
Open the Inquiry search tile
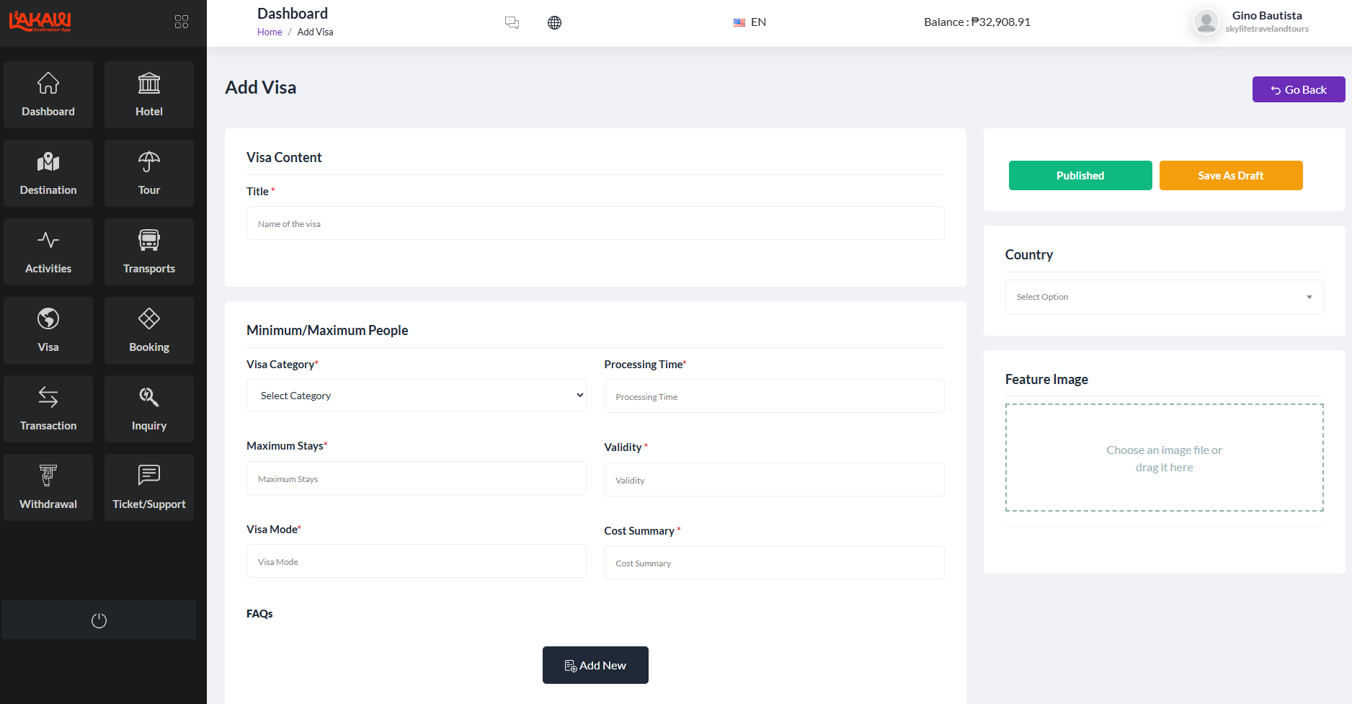pyautogui.click(x=149, y=409)
